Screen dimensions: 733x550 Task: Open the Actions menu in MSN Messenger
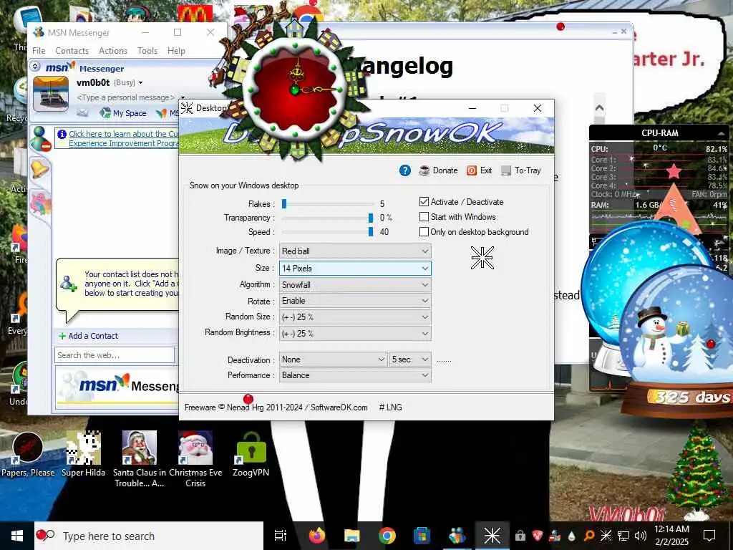pos(113,51)
